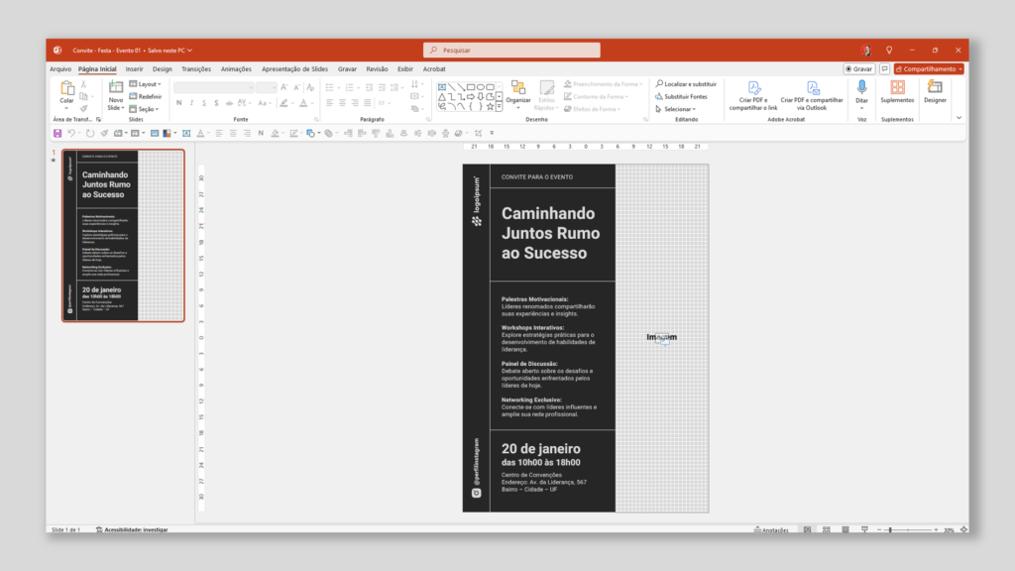Justify text in Parágrafo group

[x=367, y=103]
